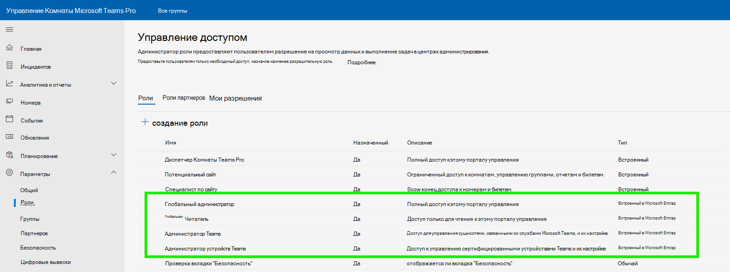Viewport: 730px width, 272px height.
Task: Click the Подробнее link
Action: click(362, 62)
